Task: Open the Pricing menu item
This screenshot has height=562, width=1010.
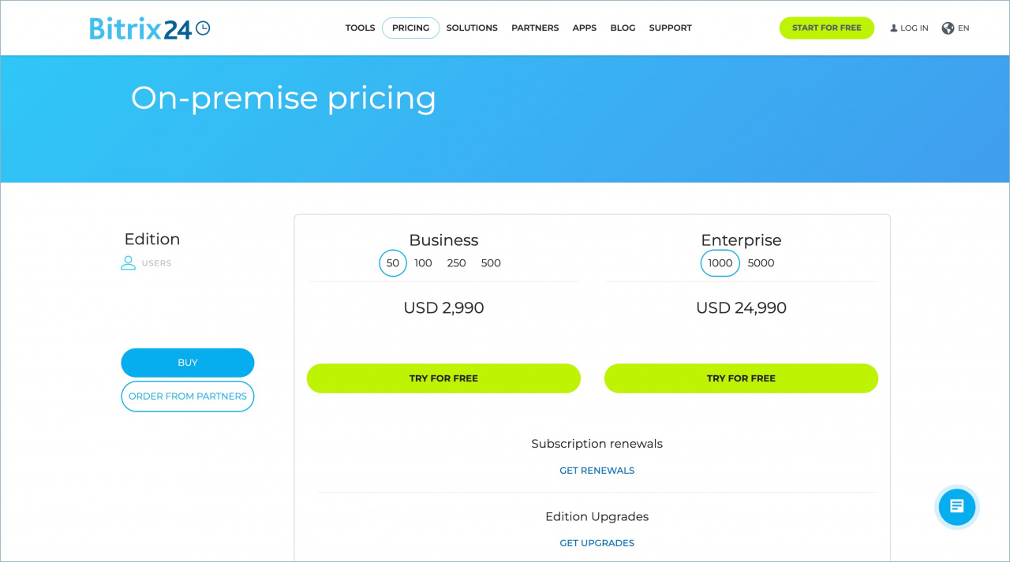Action: 410,28
